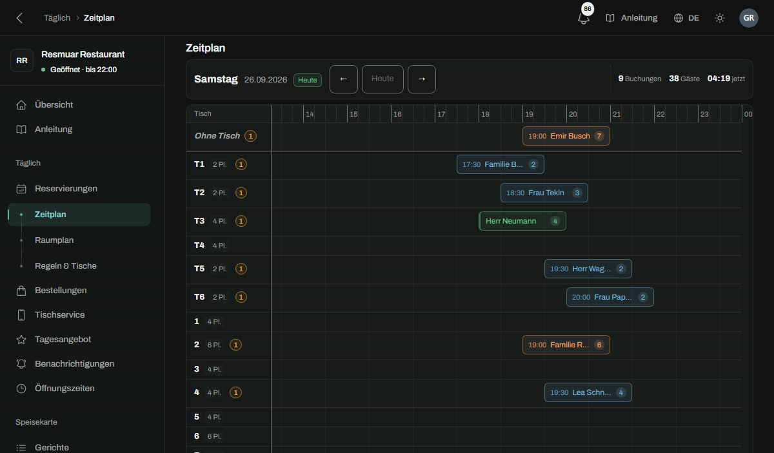Click the RR restaurant logo badge
Viewport: 774px width, 453px height.
22,61
